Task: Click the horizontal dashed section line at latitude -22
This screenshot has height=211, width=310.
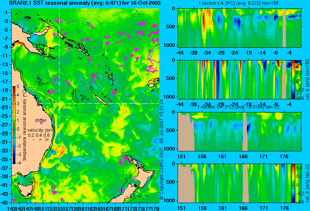Action: (100, 103)
